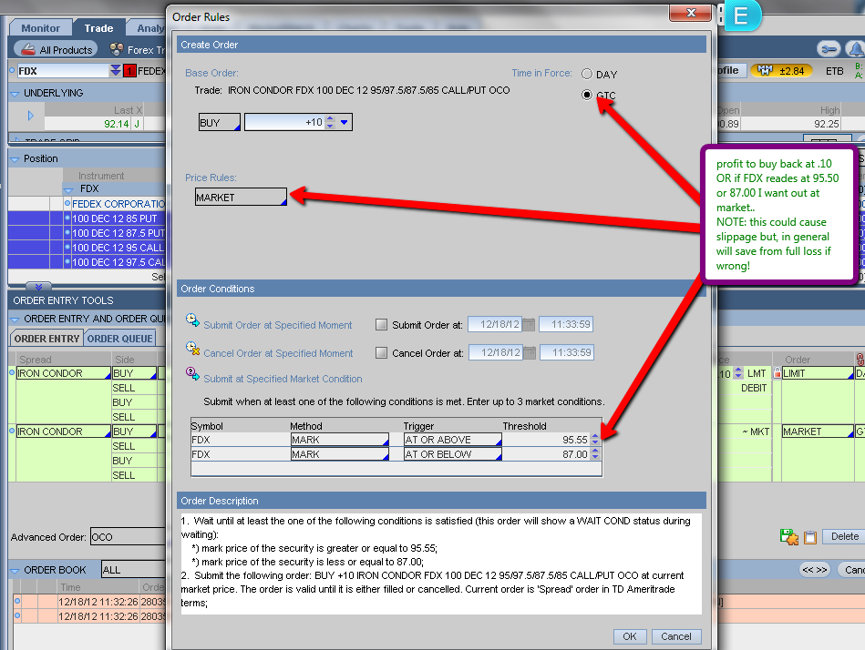
Task: Click the Submit at Specified Market Condition icon
Action: [x=192, y=374]
